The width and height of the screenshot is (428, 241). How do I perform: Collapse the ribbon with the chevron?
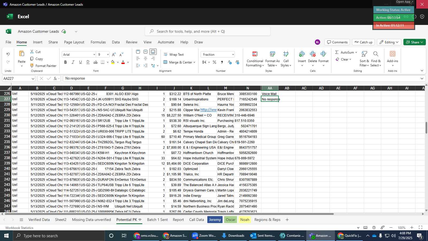point(422,71)
